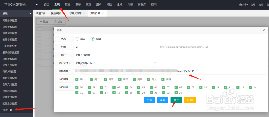Open 会员参数配置 in sidebar

pos(10,27)
